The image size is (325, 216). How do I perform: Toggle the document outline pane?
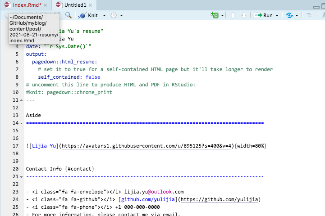coord(309,15)
